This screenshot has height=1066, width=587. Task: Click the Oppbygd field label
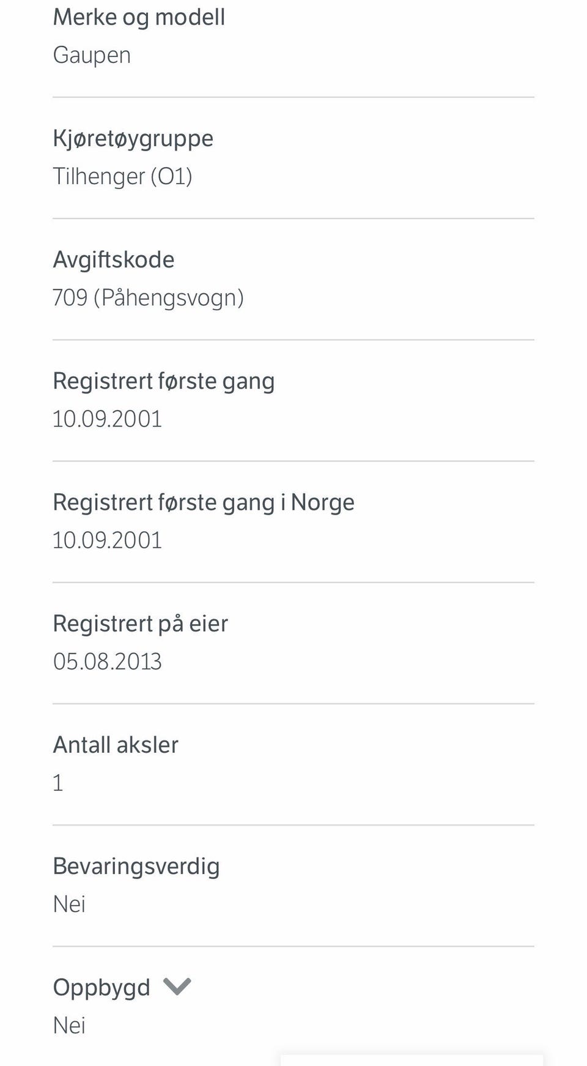102,987
